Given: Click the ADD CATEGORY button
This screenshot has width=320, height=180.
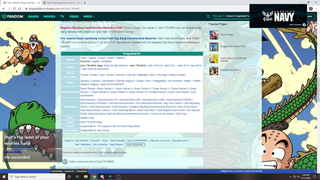Looking at the screenshot, I should [x=135, y=144].
